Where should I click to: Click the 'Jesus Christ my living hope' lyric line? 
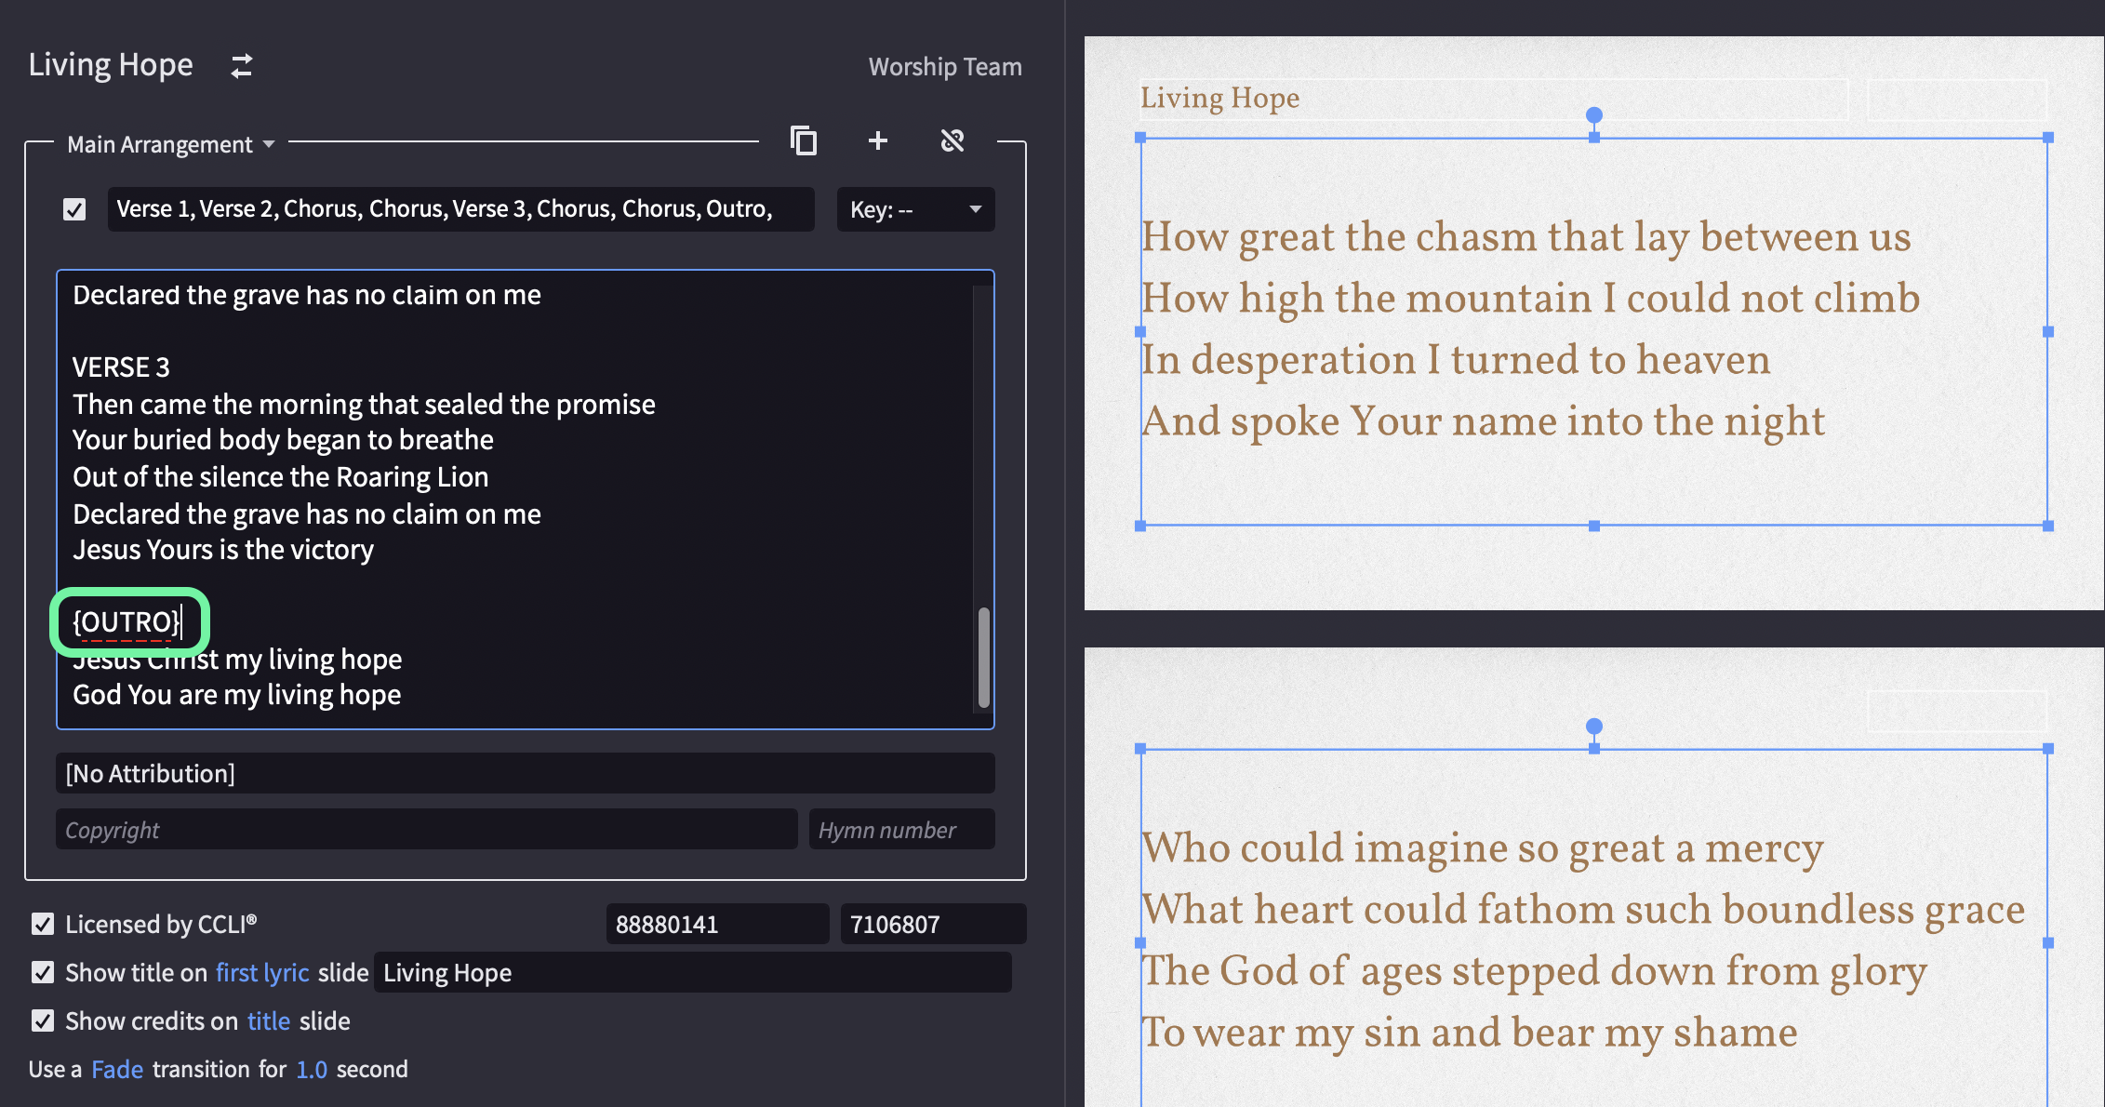[237, 660]
